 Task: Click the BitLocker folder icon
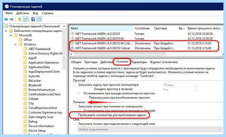tap(25, 80)
